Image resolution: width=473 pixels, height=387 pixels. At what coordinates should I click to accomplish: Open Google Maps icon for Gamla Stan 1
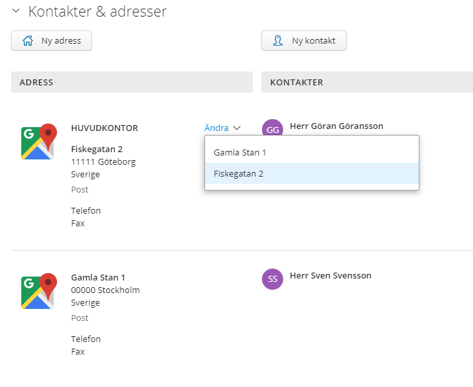(x=39, y=291)
